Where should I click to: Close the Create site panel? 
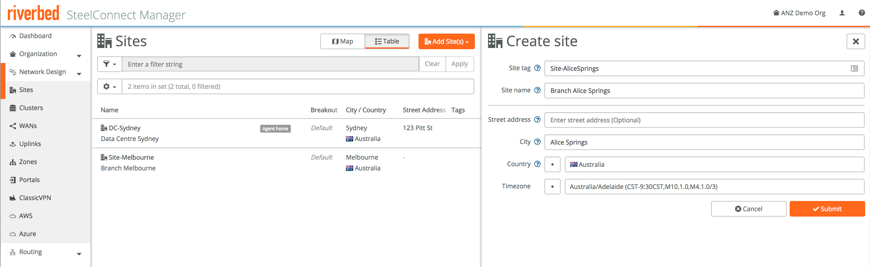[x=856, y=42]
